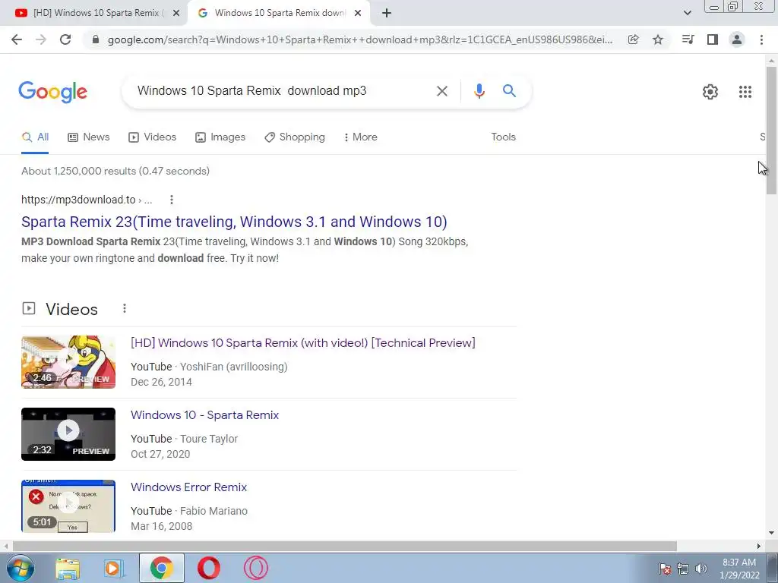Viewport: 778px width, 583px height.
Task: Start voice search with the microphone
Action: pos(479,91)
